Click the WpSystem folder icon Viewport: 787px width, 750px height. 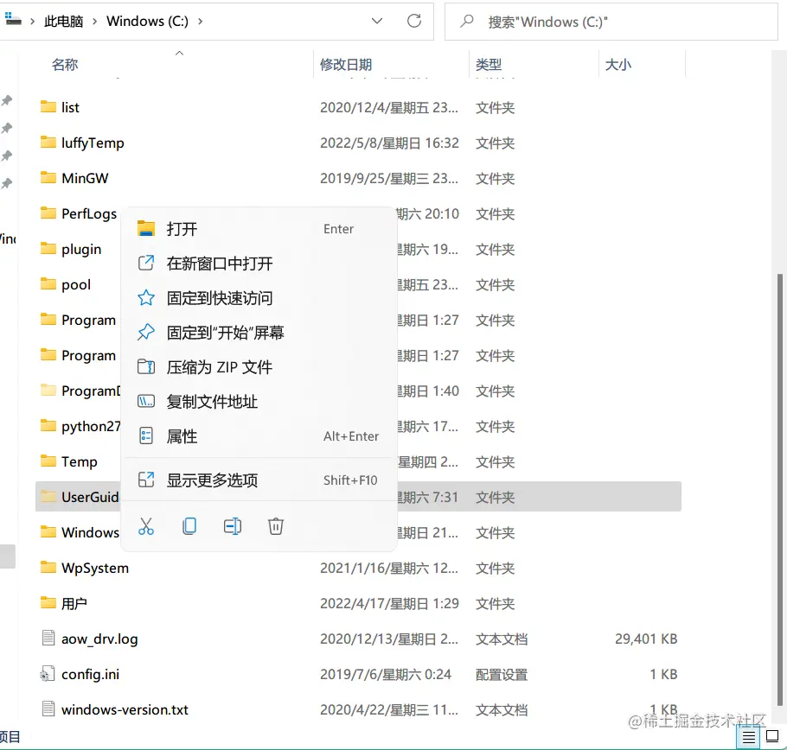(x=48, y=568)
